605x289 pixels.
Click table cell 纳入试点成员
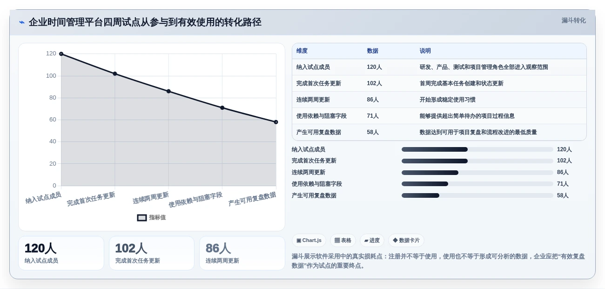[313, 67]
